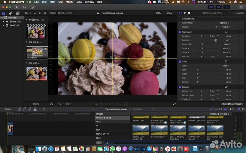Open the browser search magnifier
This screenshot has width=246, height=153.
[x=45, y=13]
